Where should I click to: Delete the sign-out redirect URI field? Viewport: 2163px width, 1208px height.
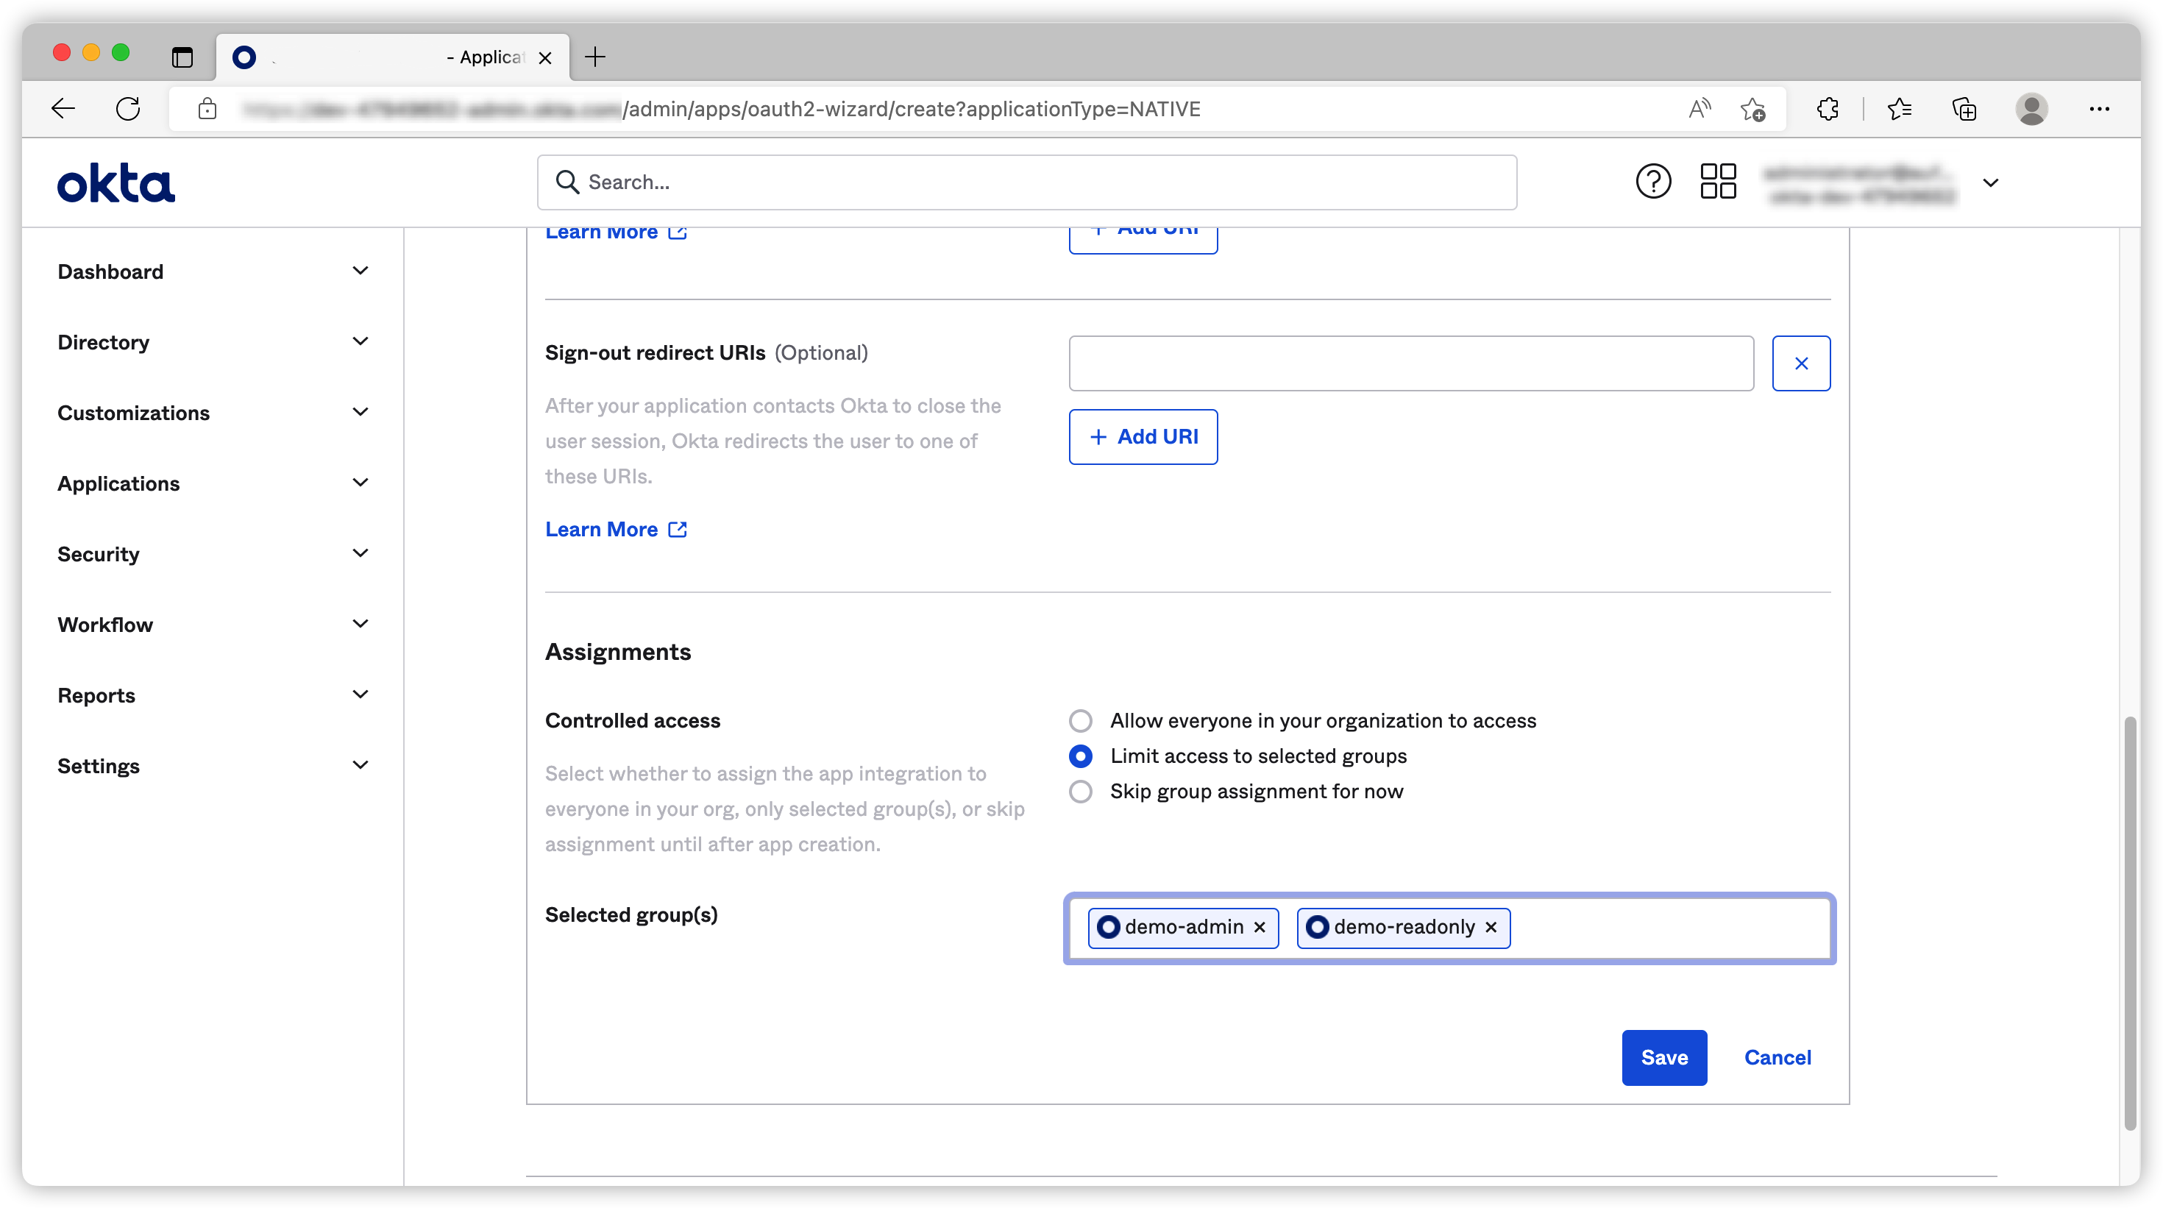coord(1800,363)
